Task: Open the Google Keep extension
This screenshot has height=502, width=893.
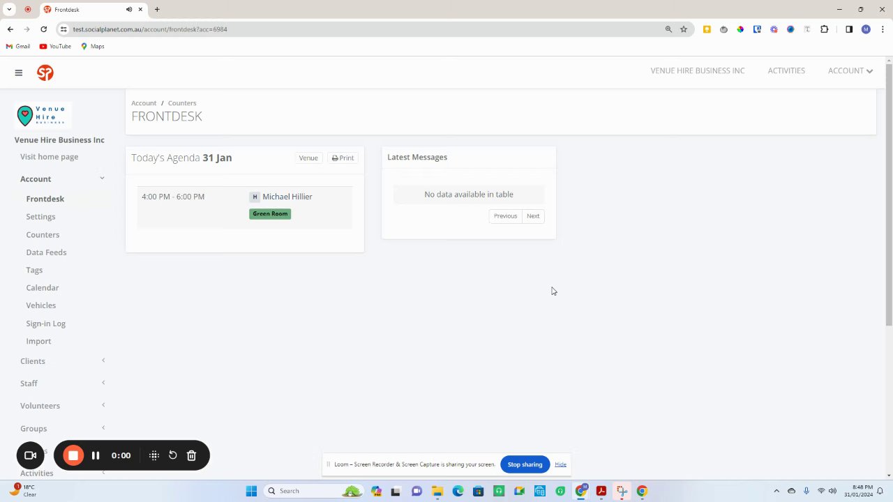Action: click(707, 29)
